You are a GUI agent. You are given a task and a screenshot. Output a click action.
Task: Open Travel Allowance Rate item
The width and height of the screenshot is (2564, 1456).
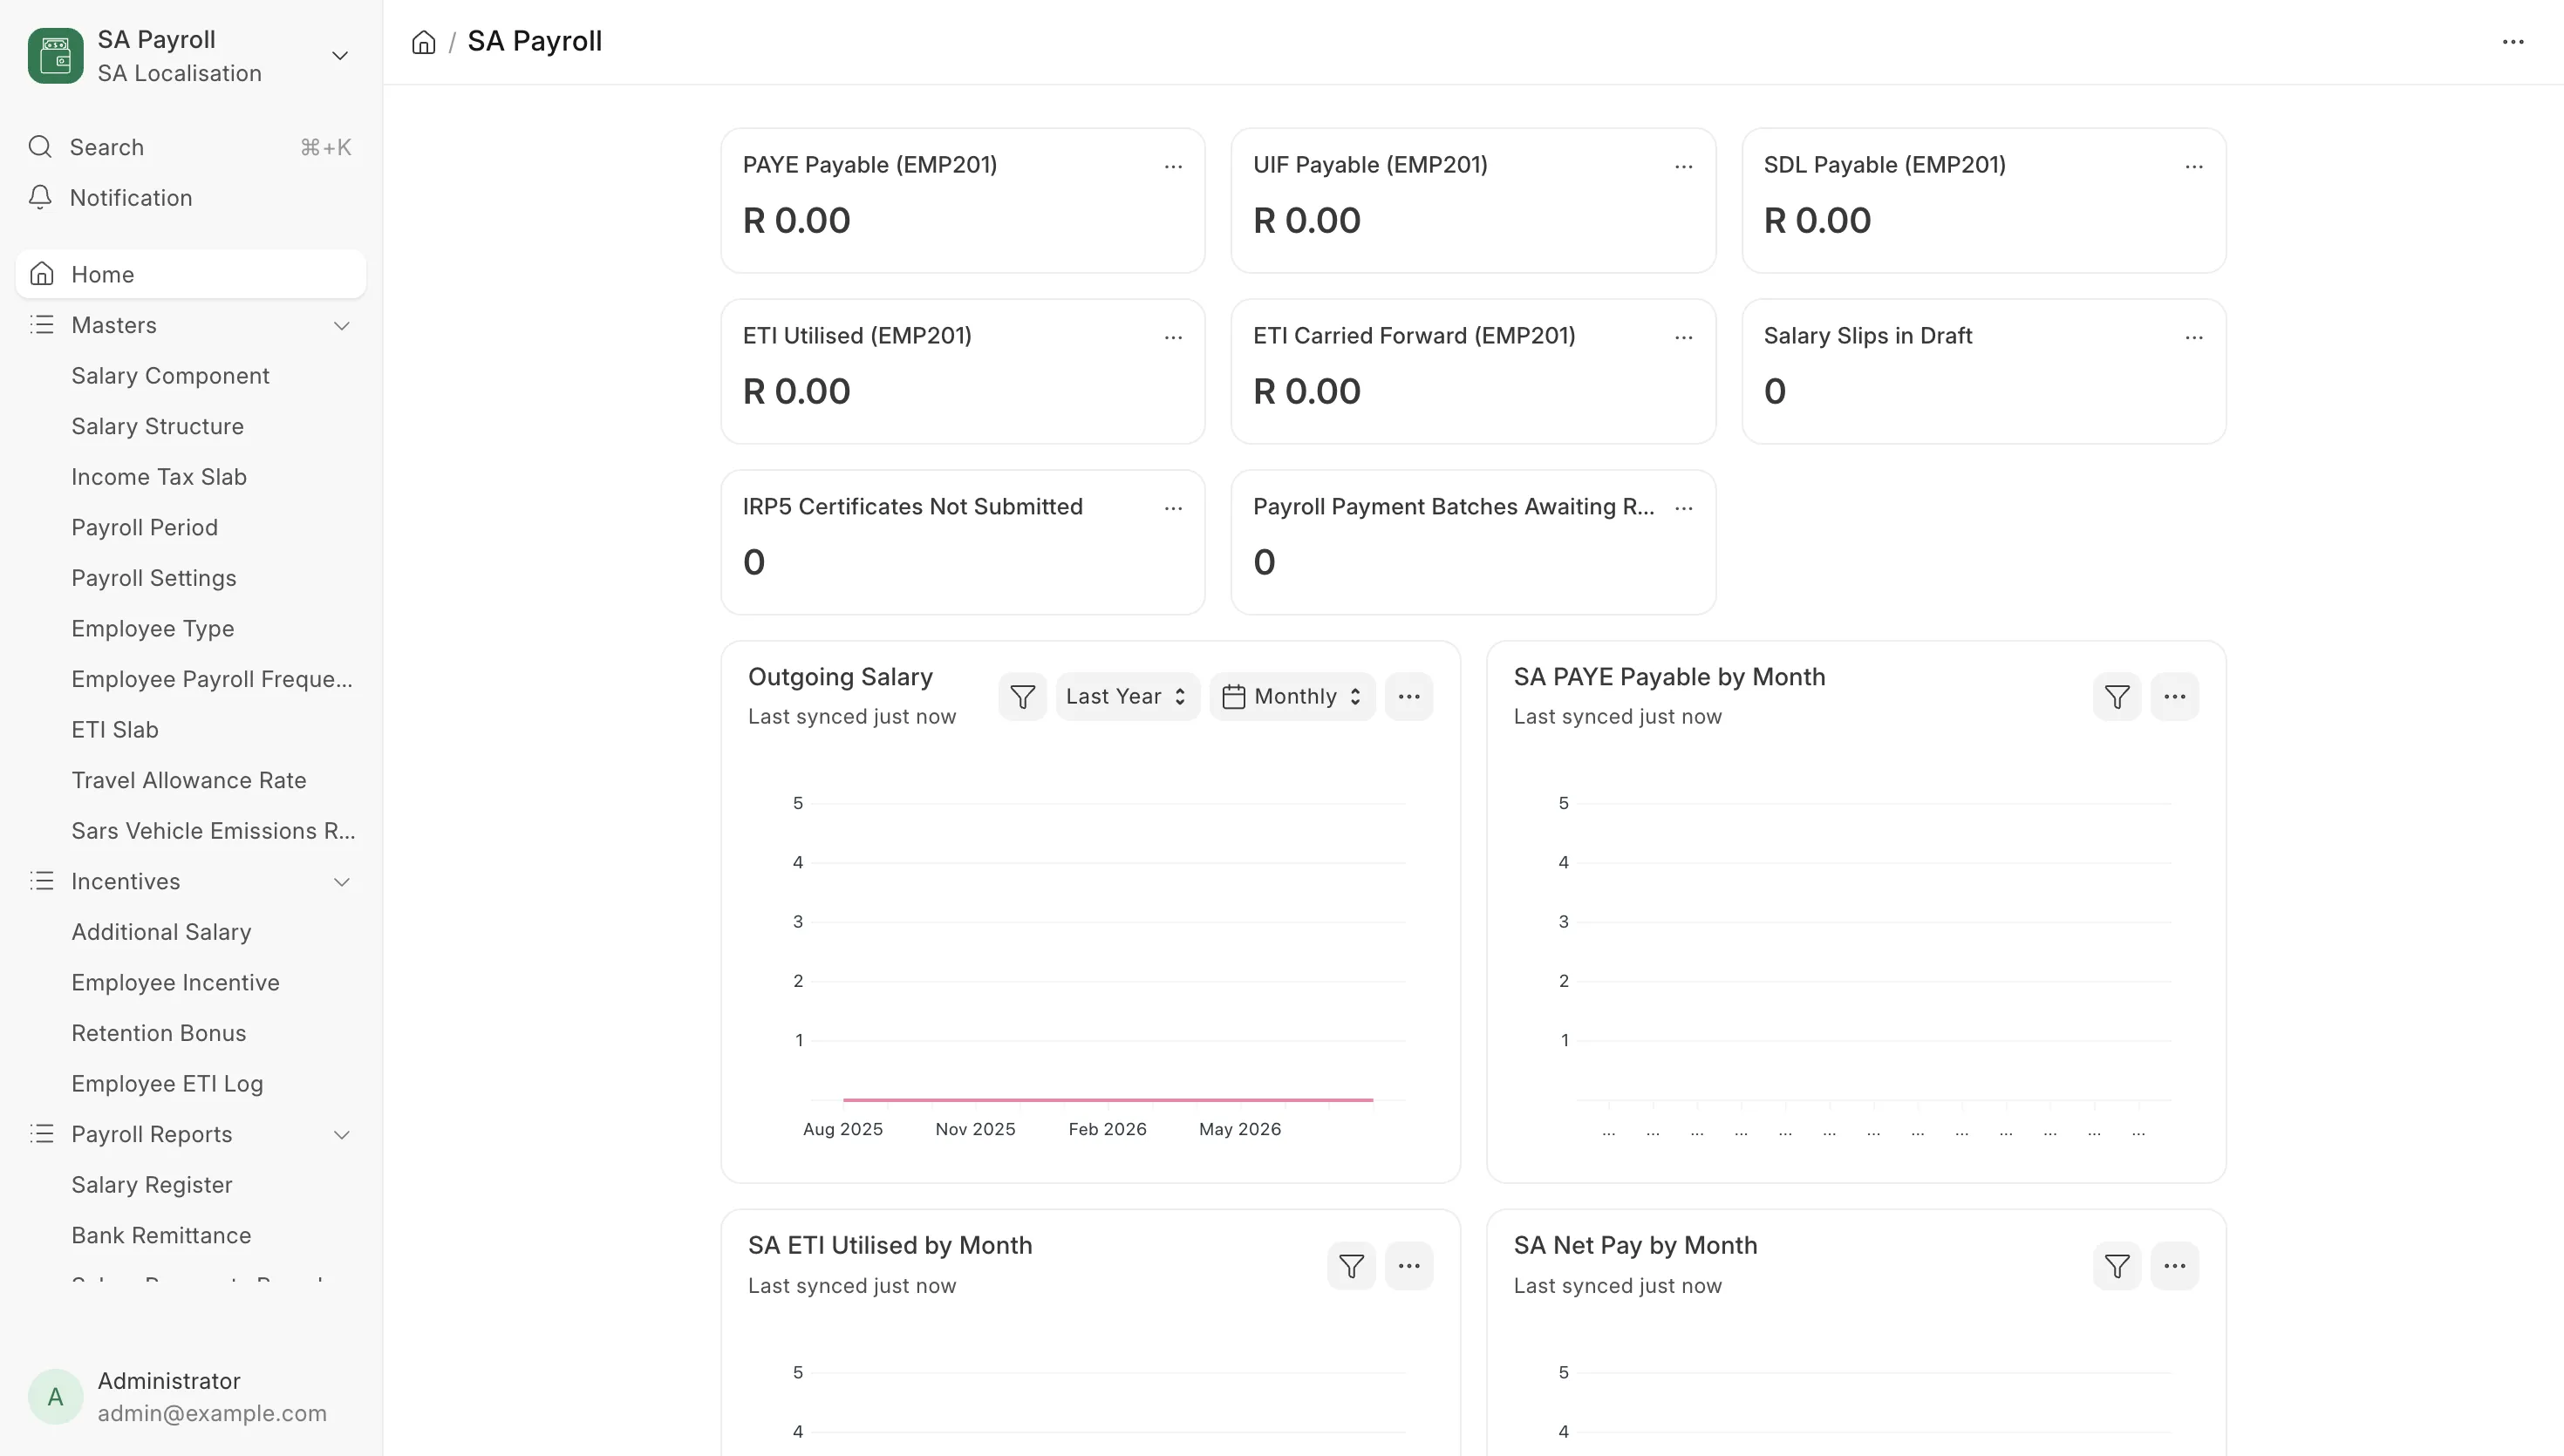189,780
